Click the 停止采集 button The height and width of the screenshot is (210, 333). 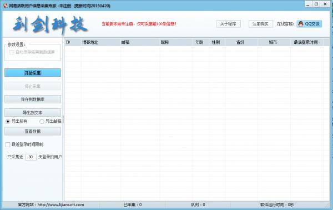click(33, 86)
